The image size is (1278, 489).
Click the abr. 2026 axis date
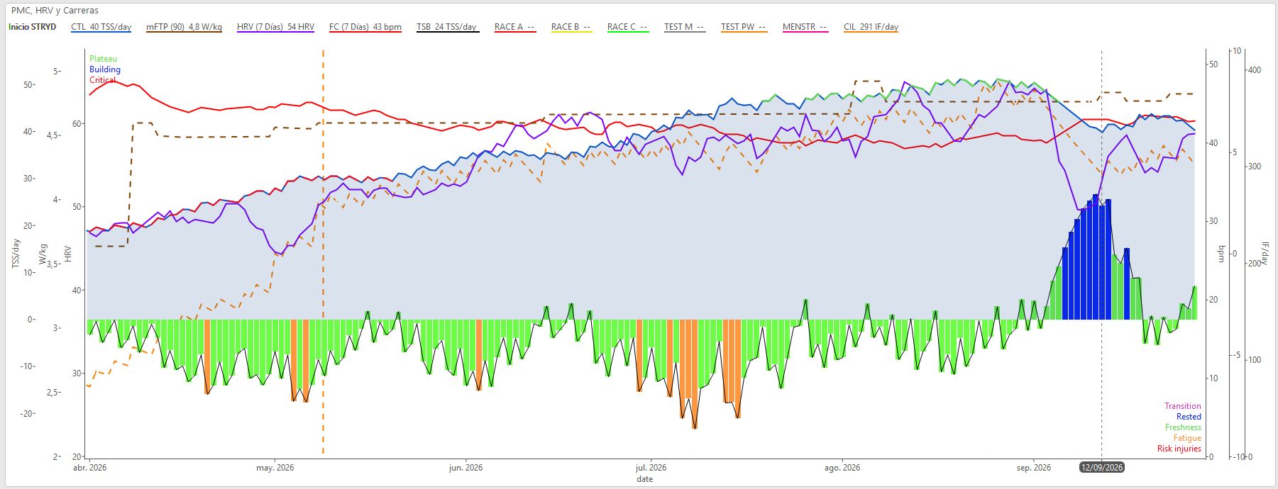90,468
